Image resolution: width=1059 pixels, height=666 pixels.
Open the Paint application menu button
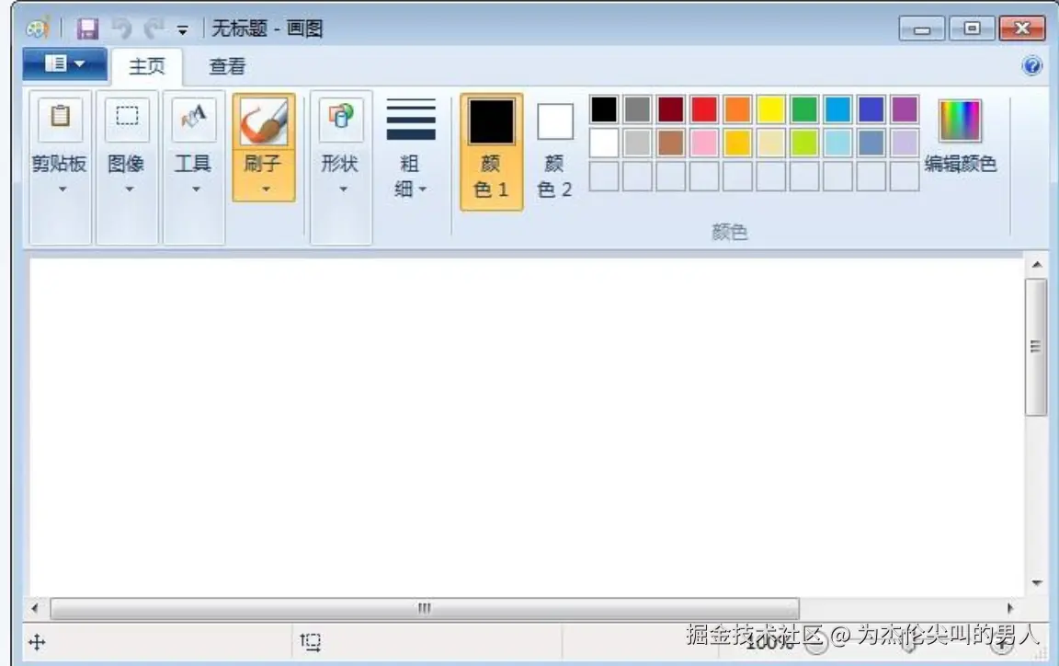[x=63, y=64]
